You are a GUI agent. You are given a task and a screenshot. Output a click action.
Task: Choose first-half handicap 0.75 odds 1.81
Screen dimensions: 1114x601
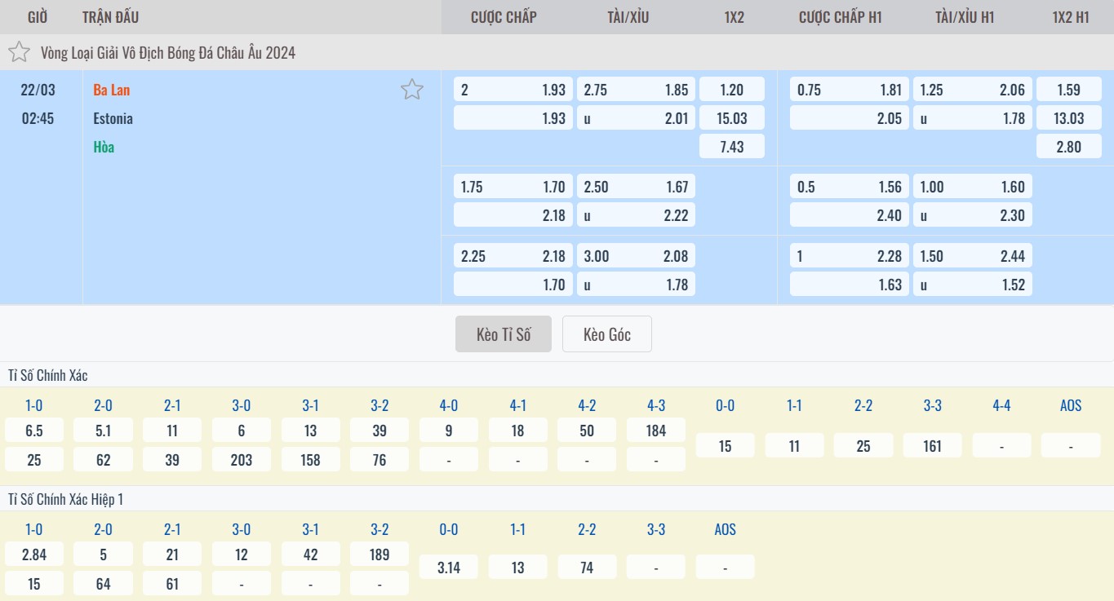[849, 90]
